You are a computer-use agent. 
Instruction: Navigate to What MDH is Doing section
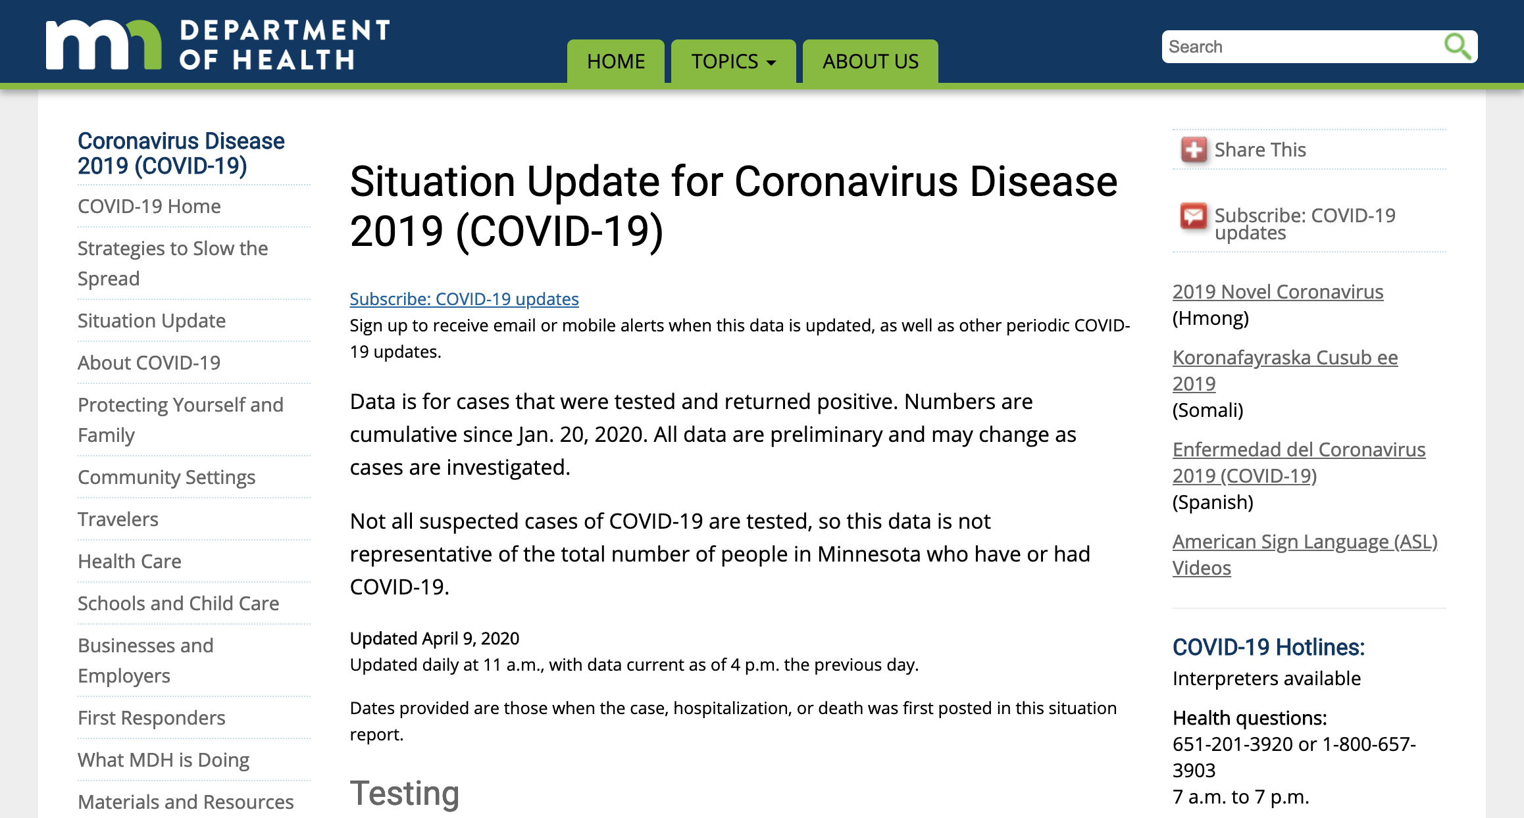(156, 761)
